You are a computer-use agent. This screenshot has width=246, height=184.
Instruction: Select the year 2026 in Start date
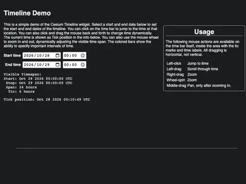(x=29, y=56)
